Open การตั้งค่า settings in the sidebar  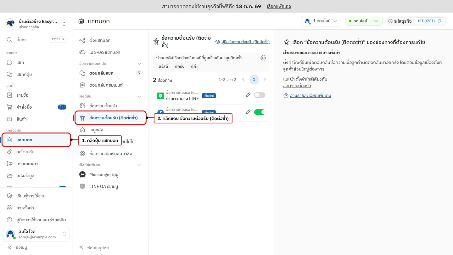click(36, 208)
